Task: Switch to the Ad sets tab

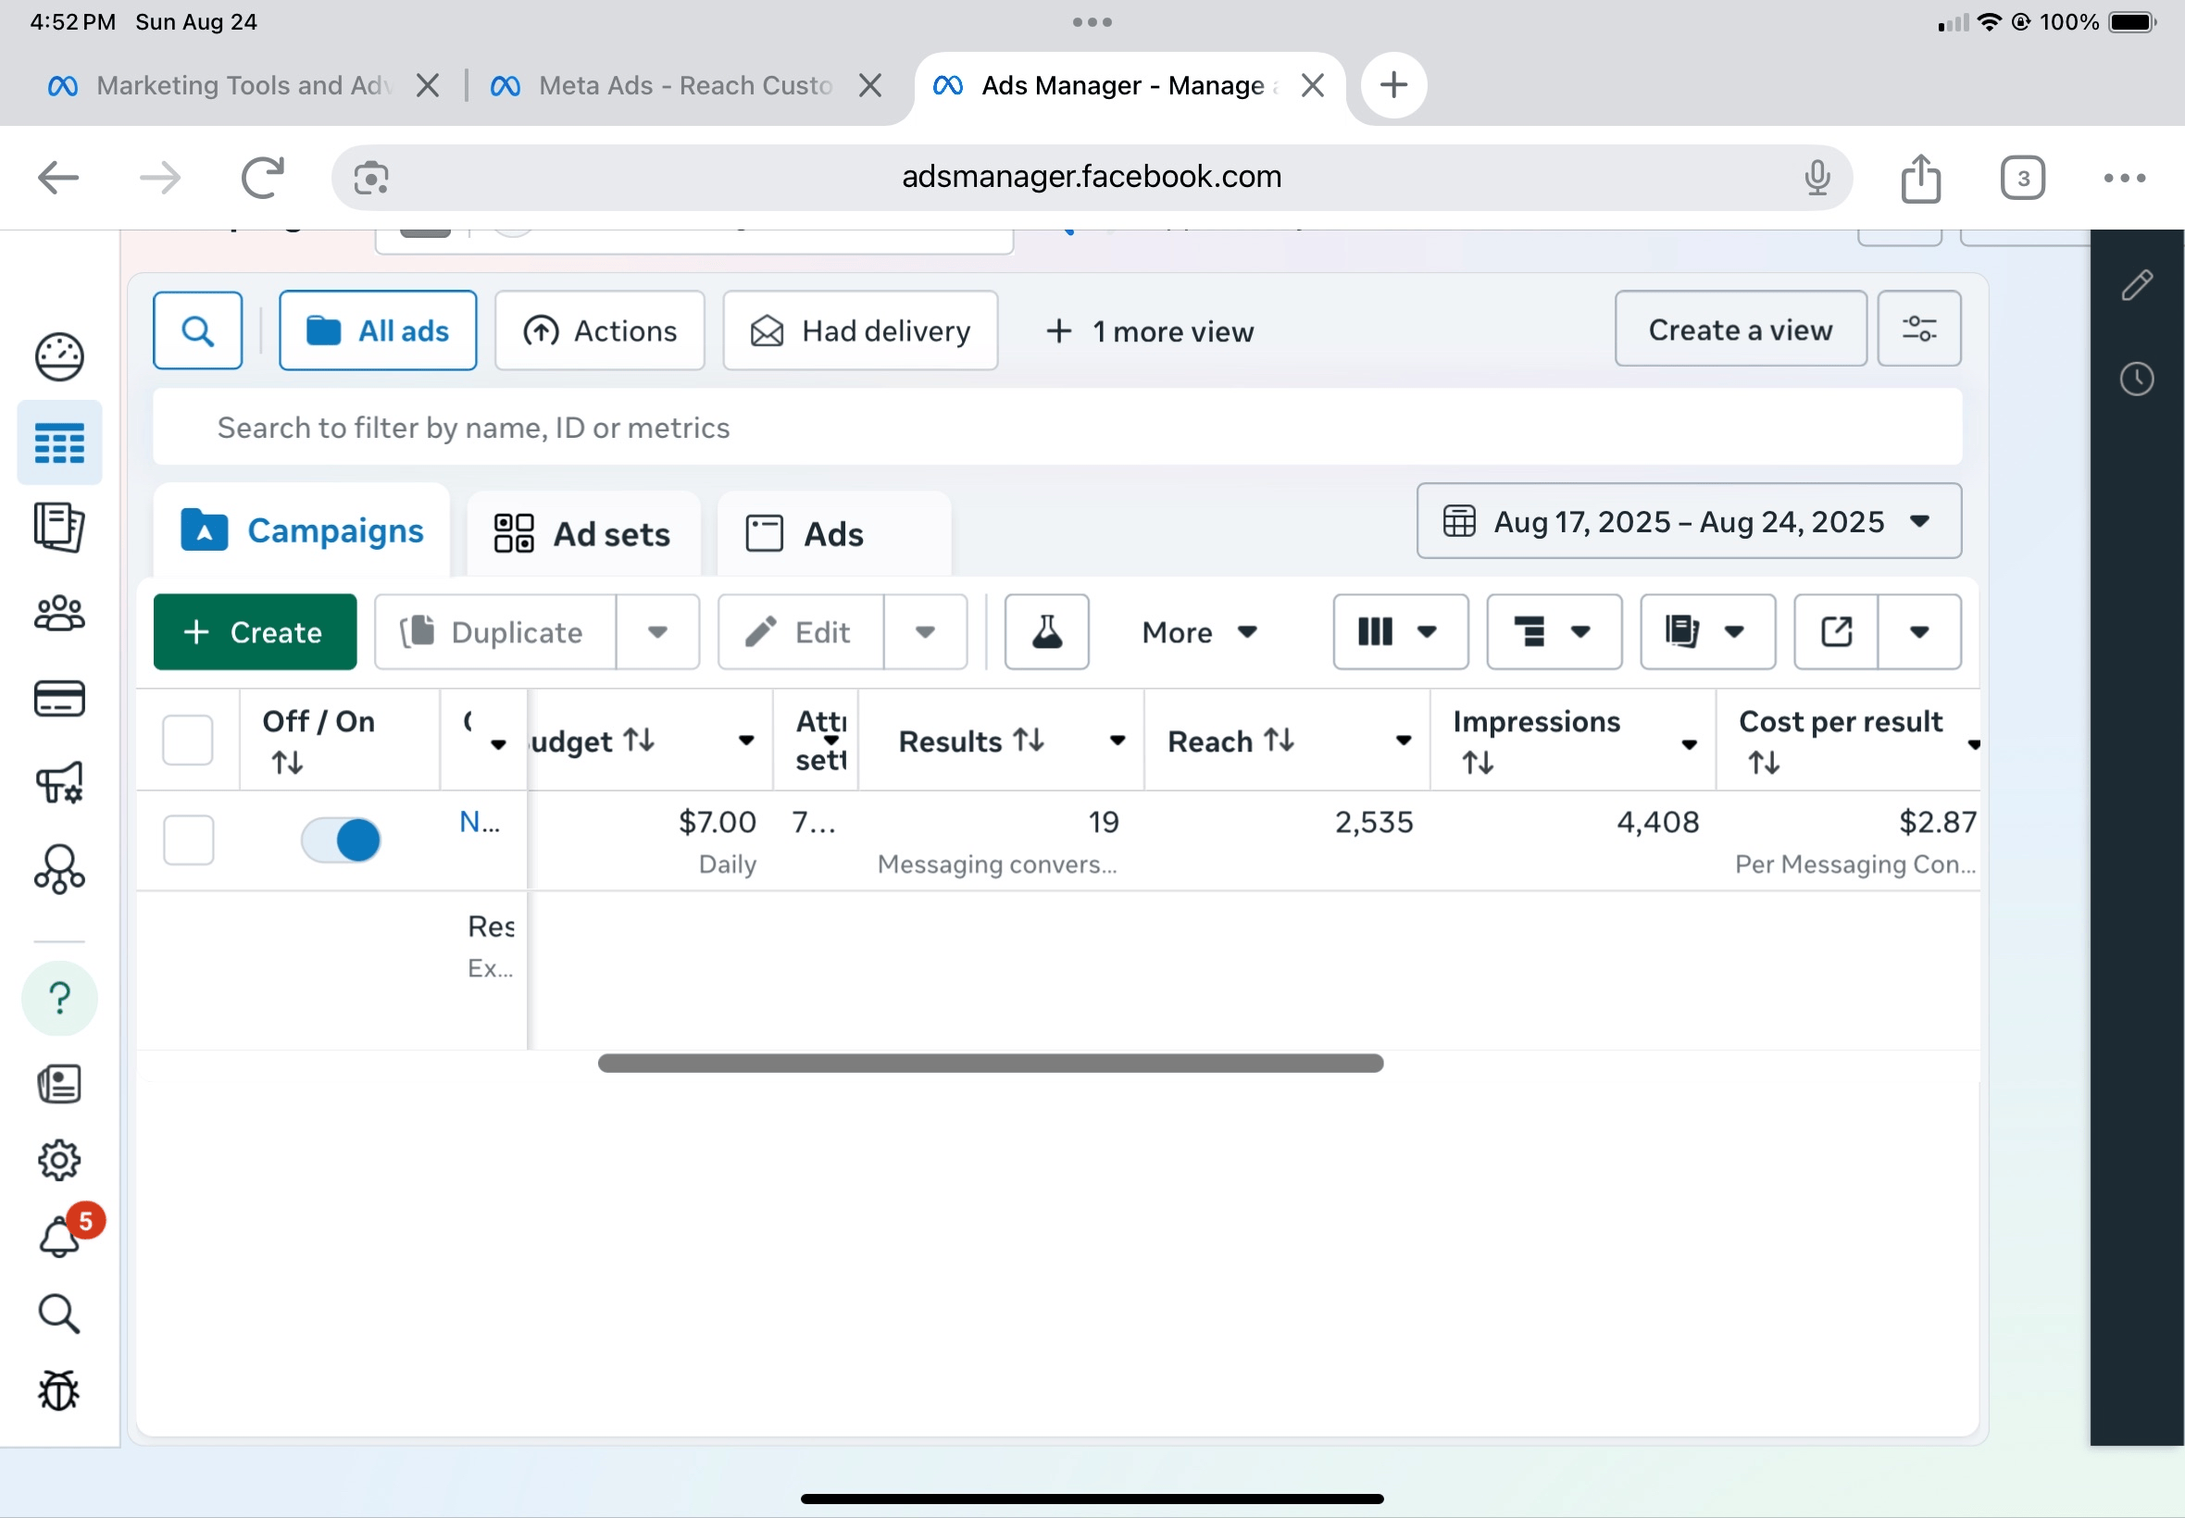Action: 583,534
